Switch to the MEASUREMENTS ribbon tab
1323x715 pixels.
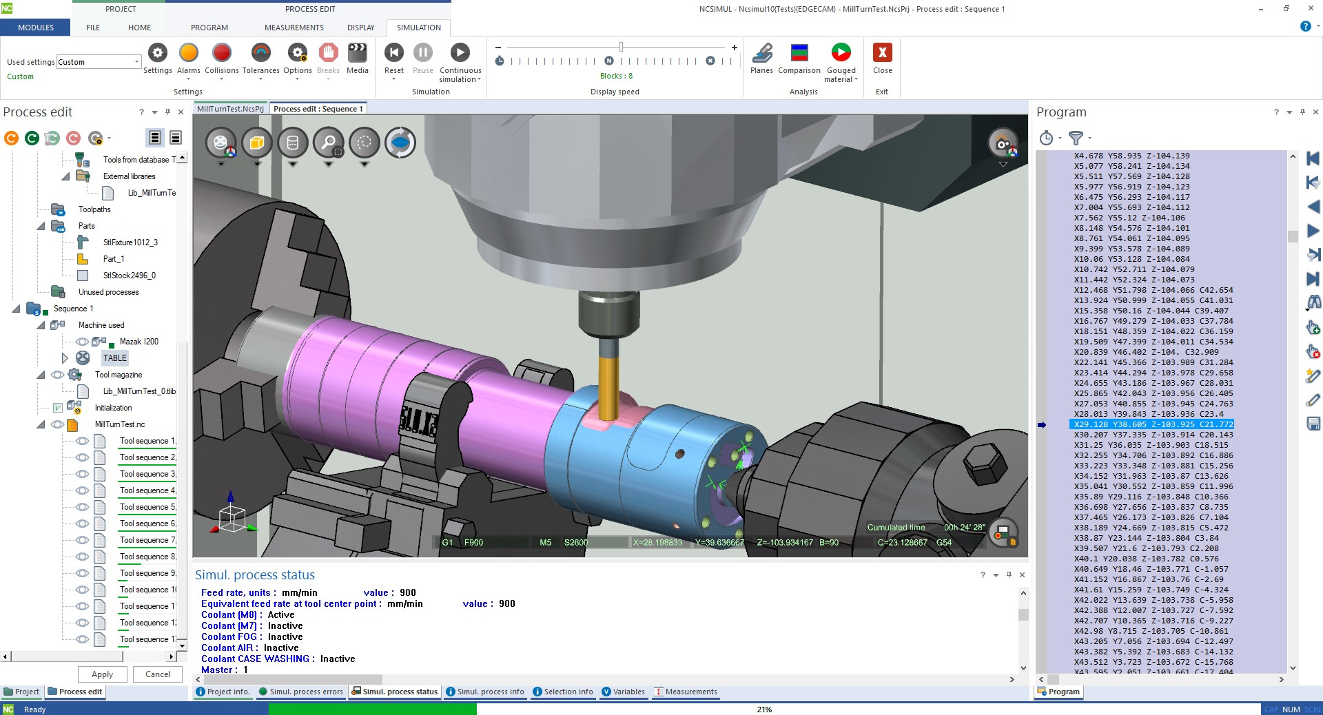pyautogui.click(x=294, y=28)
